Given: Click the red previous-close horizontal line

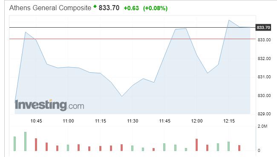Looking at the screenshot, I should (x=133, y=39).
